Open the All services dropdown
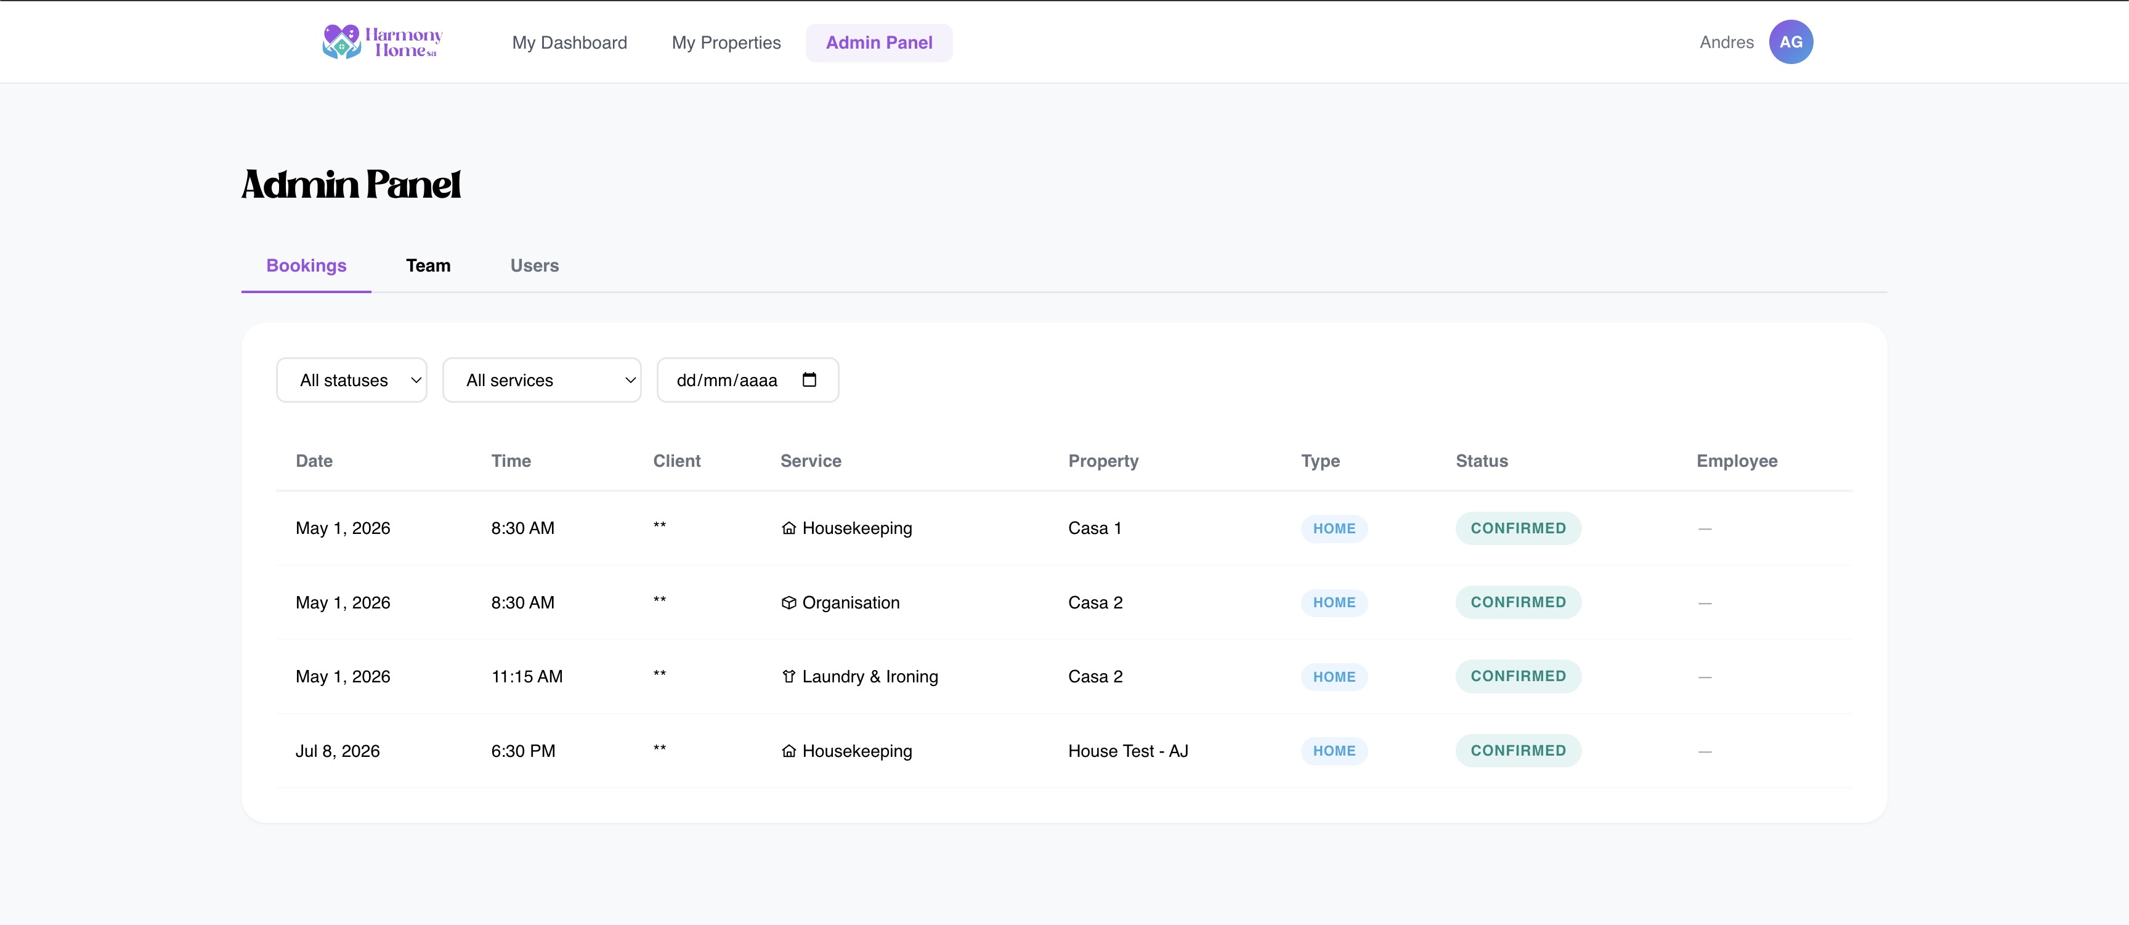Viewport: 2129px width, 925px height. point(541,380)
